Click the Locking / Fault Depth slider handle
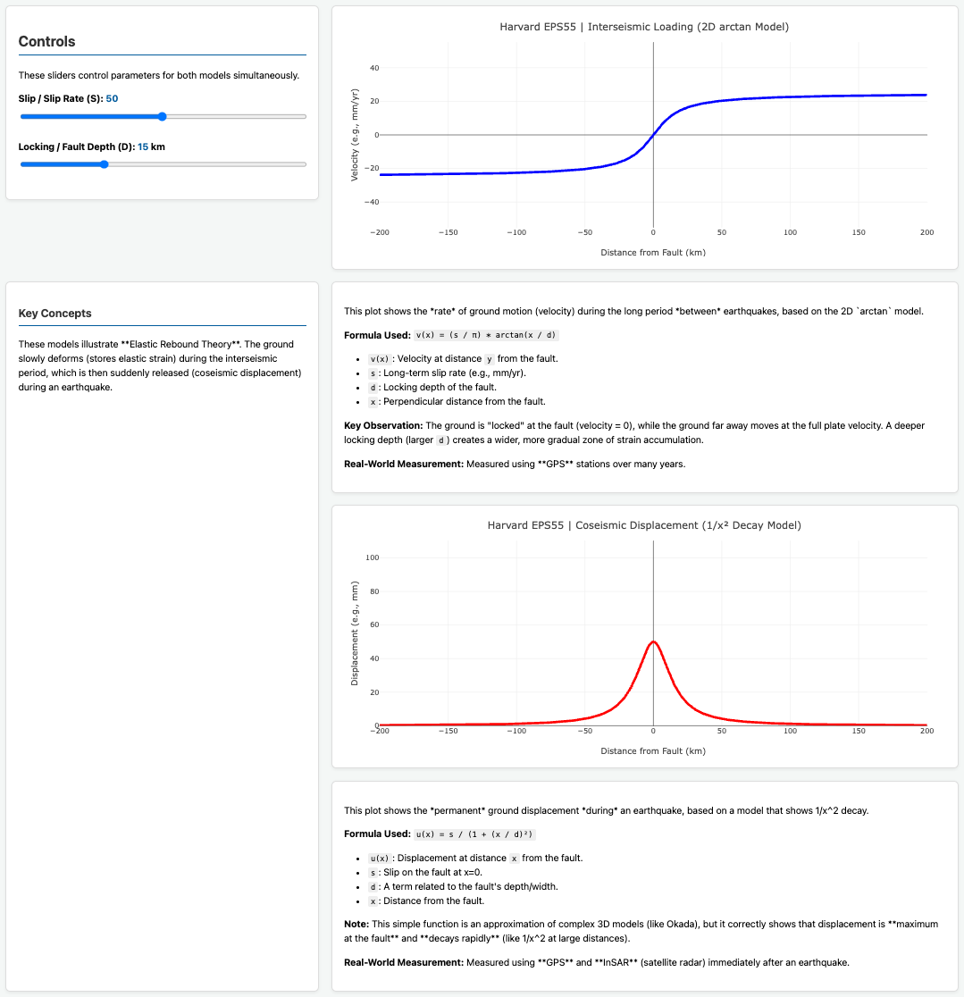Viewport: 964px width, 997px height. point(104,164)
